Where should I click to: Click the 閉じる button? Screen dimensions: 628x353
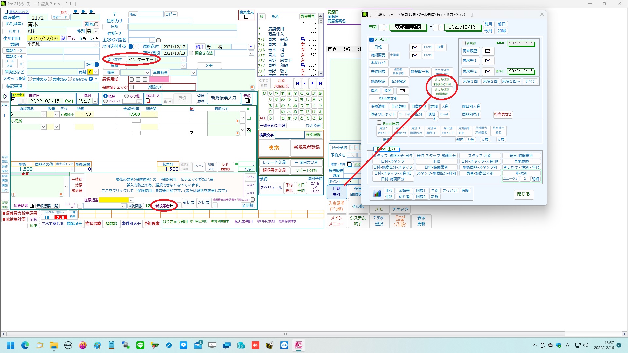click(x=523, y=194)
